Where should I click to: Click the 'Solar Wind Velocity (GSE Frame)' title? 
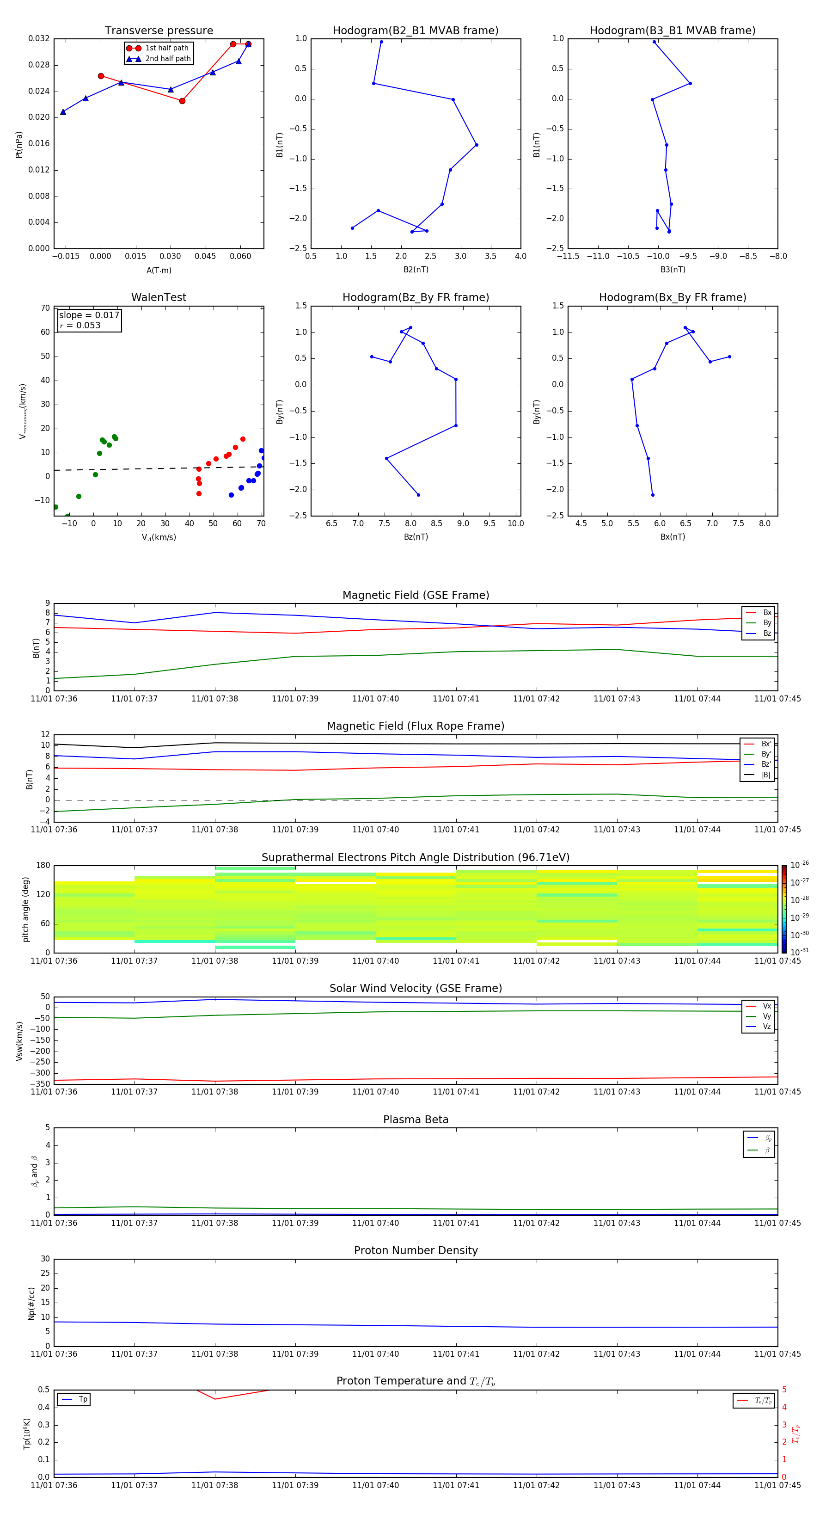pyautogui.click(x=416, y=989)
